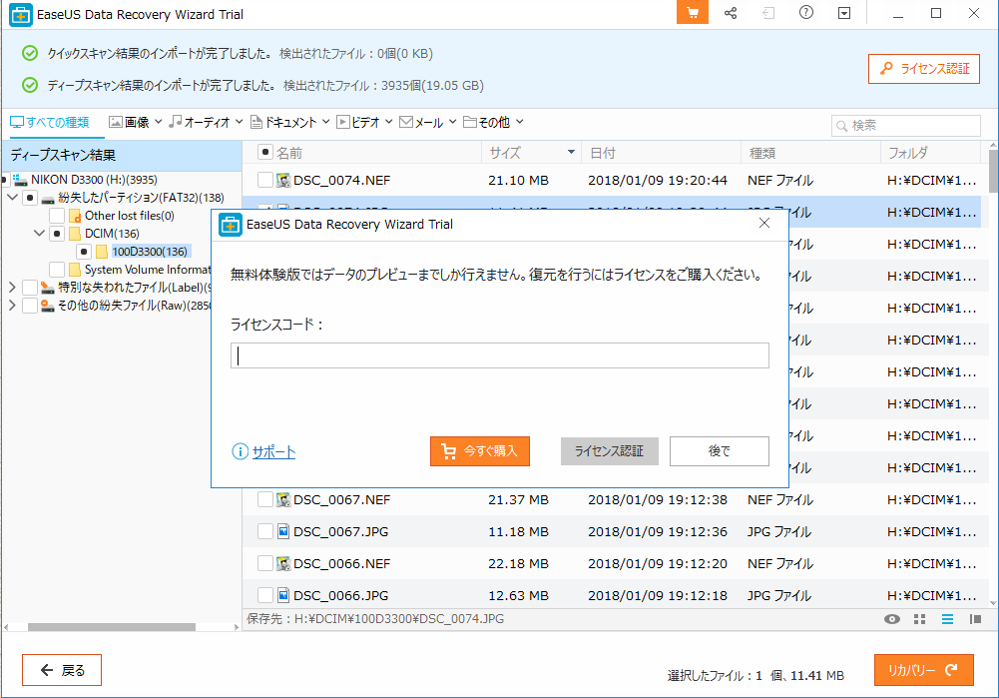This screenshot has width=999, height=698.
Task: Click the support info icon in dialog
Action: click(240, 452)
